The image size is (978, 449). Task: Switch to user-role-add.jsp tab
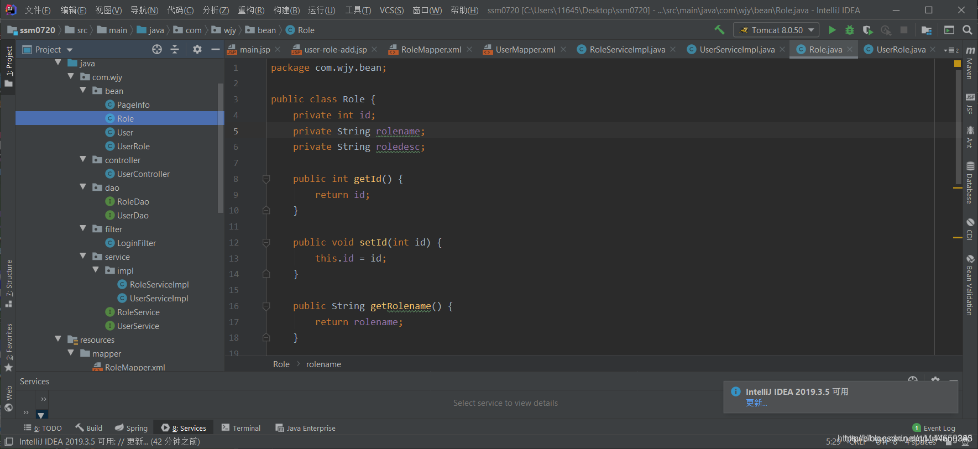point(334,49)
